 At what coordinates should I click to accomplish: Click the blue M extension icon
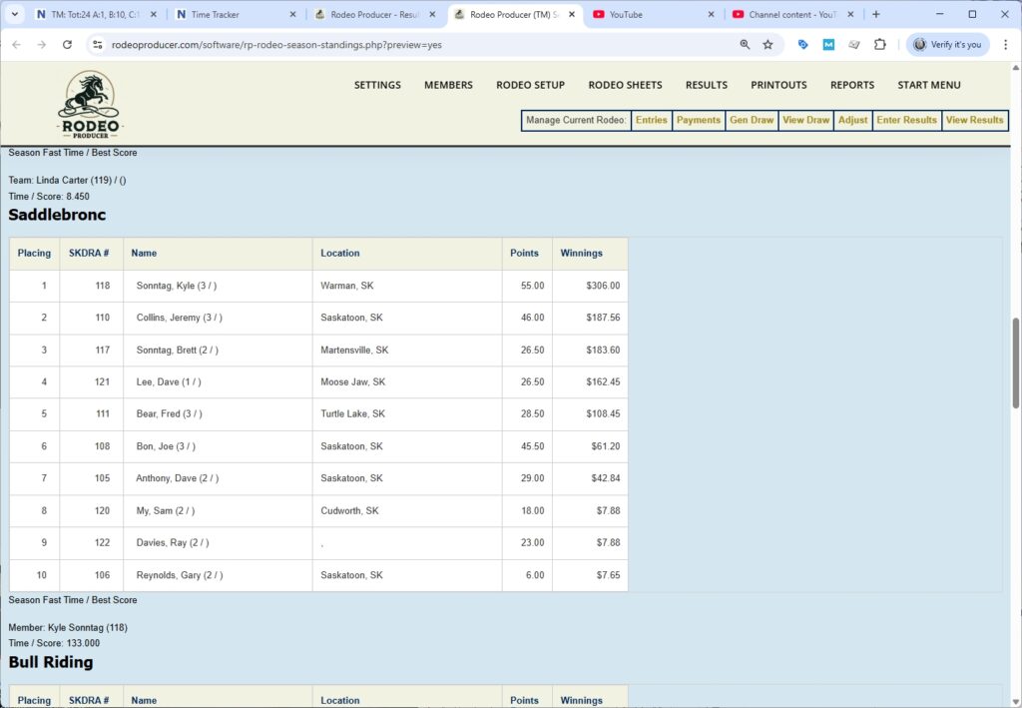click(x=828, y=45)
